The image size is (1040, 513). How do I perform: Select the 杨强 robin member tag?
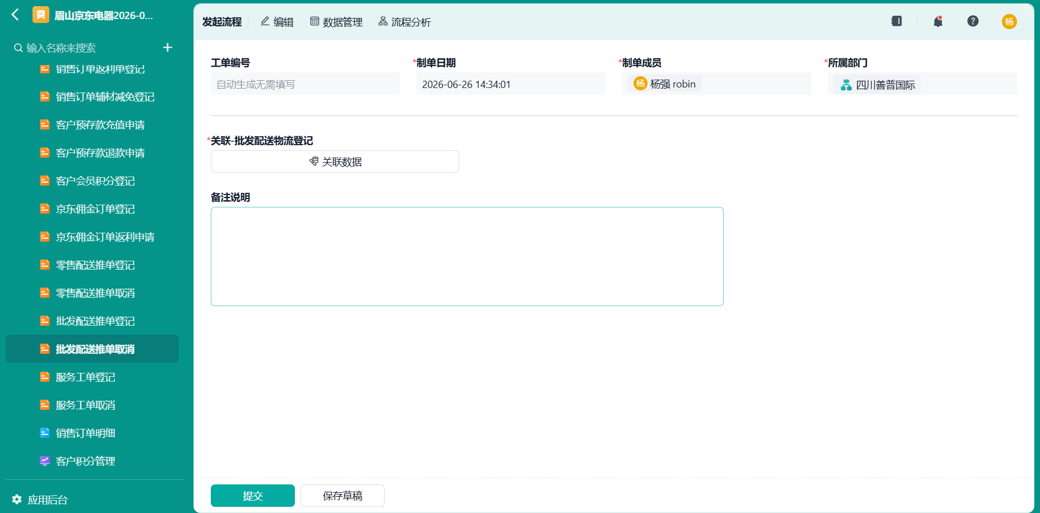(x=664, y=84)
